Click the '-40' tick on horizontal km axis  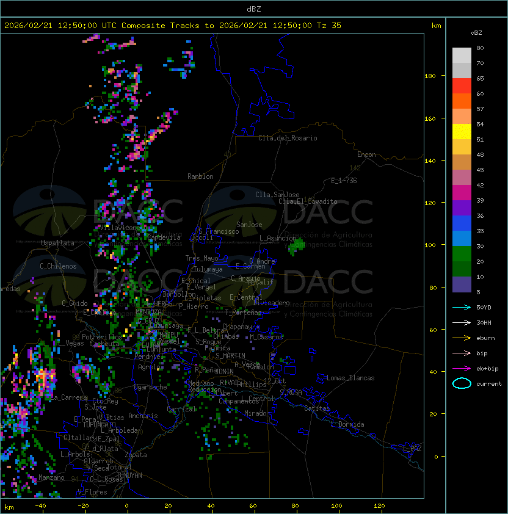40,506
